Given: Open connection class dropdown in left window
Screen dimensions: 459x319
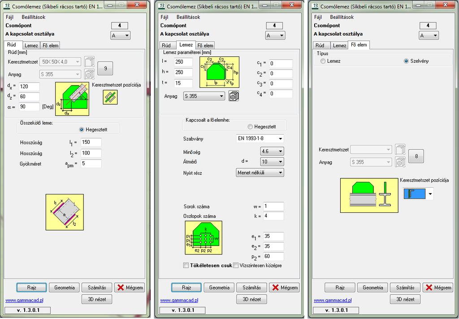Looking at the screenshot, I should [120, 35].
